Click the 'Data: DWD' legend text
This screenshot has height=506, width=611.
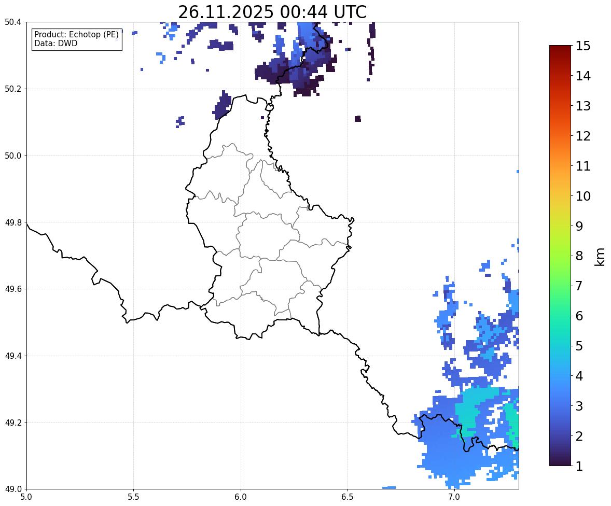pyautogui.click(x=55, y=43)
